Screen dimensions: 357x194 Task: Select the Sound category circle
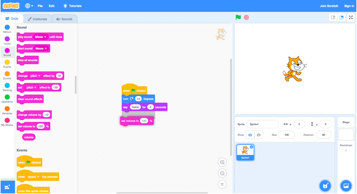click(x=7, y=51)
